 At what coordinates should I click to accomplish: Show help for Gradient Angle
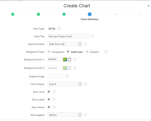coord(67,76)
